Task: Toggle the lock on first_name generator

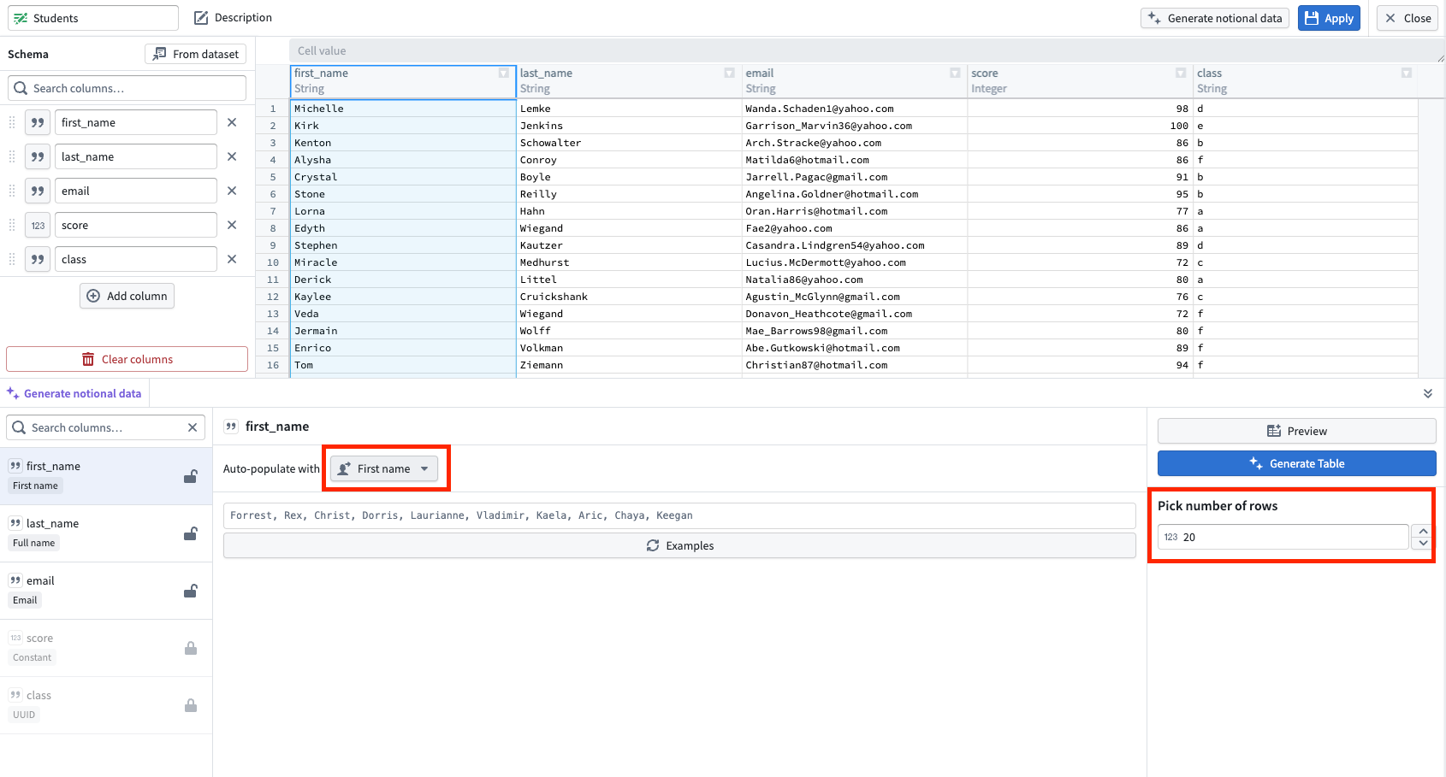Action: (191, 476)
